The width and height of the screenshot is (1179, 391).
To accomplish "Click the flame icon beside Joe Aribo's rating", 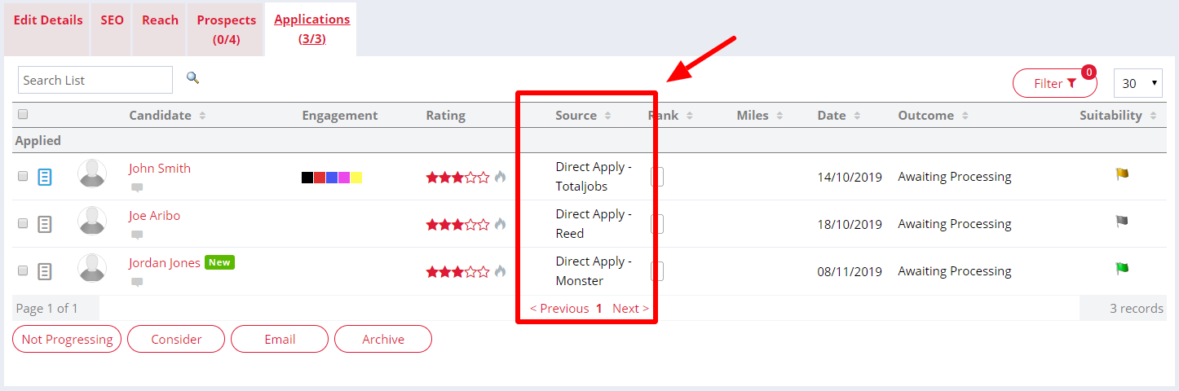I will click(x=500, y=224).
